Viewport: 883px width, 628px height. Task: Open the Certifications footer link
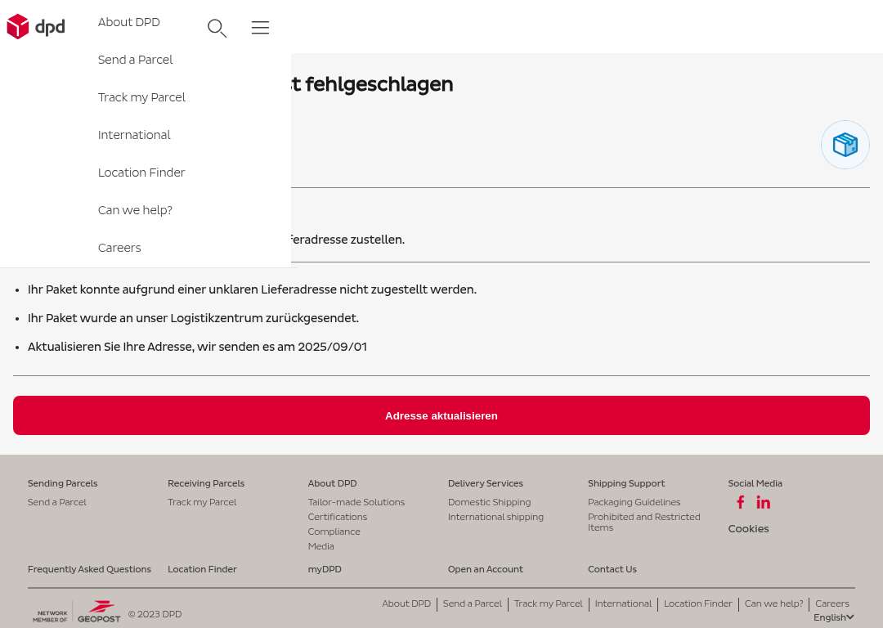pos(338,517)
